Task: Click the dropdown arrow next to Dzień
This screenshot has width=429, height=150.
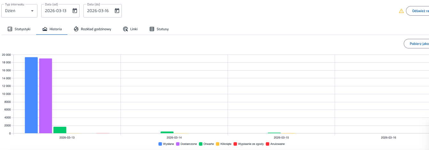Action: (32, 11)
